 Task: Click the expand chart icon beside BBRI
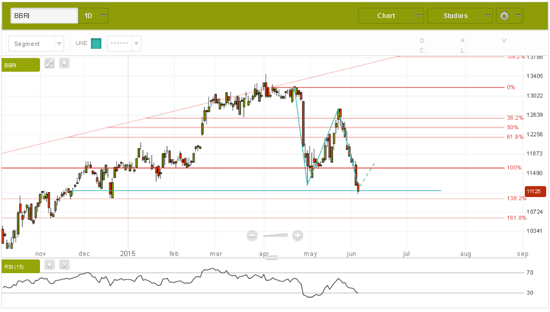point(49,63)
